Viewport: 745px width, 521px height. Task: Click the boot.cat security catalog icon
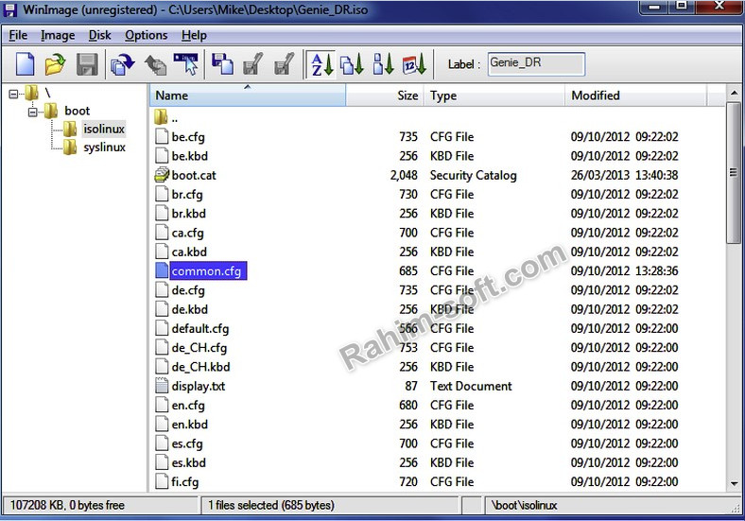click(162, 175)
